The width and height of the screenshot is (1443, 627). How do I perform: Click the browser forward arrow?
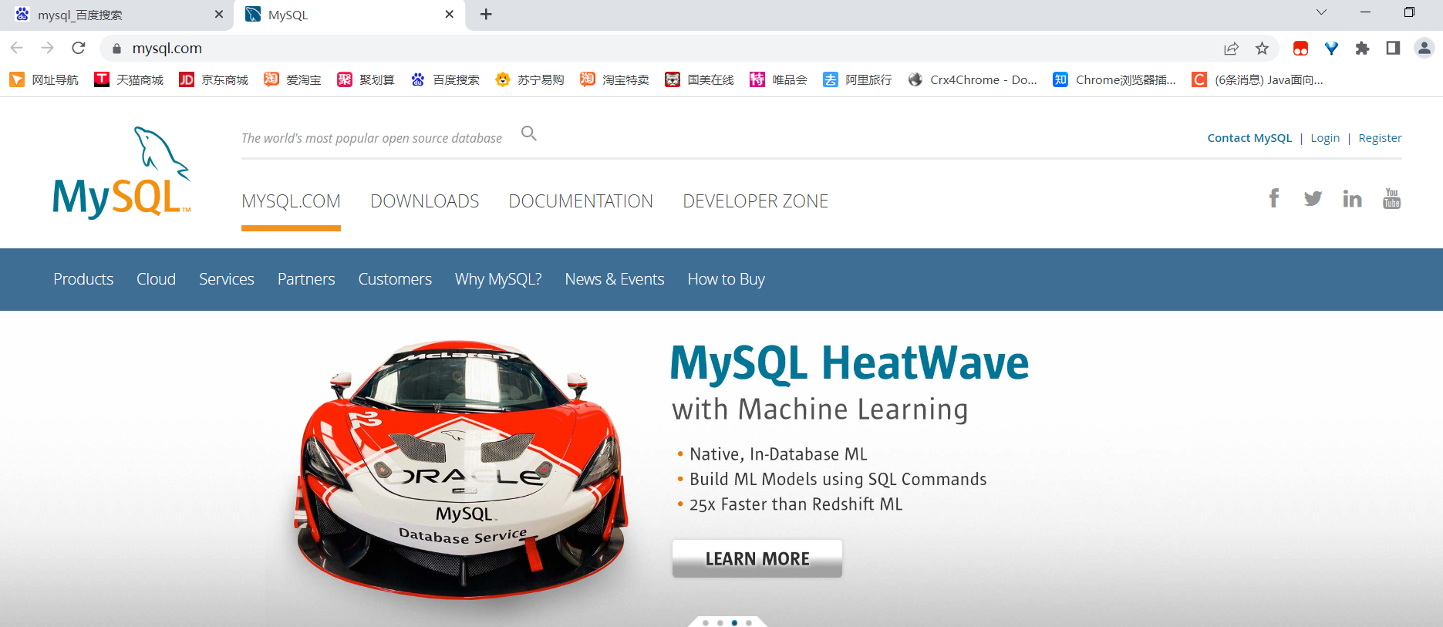click(48, 48)
